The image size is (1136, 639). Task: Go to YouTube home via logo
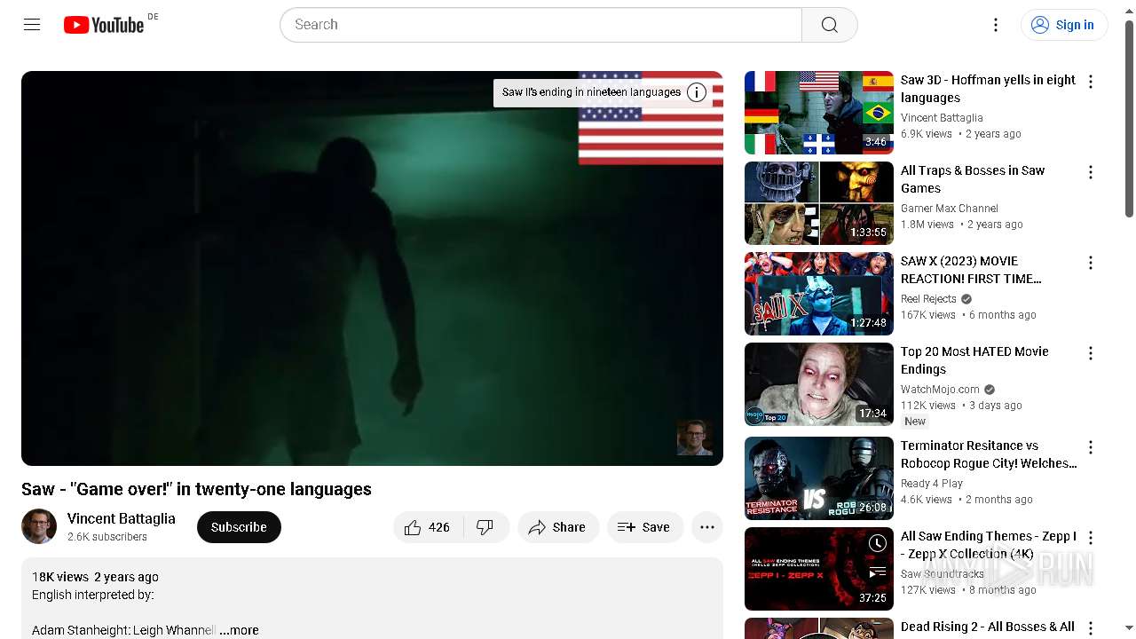coord(104,25)
